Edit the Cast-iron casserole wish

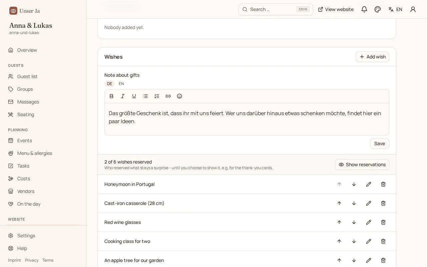pos(369,203)
